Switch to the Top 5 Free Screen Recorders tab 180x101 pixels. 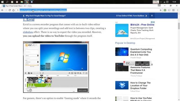coord(14,6)
